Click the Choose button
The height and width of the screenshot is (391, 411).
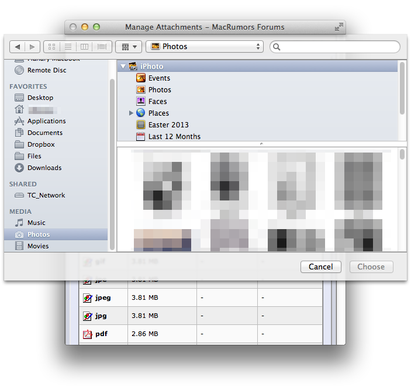click(x=371, y=267)
